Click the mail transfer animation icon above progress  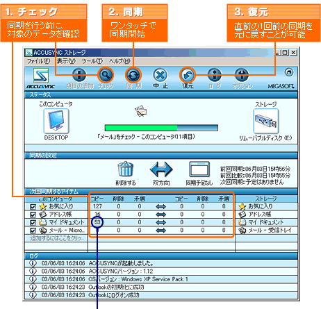[141, 111]
